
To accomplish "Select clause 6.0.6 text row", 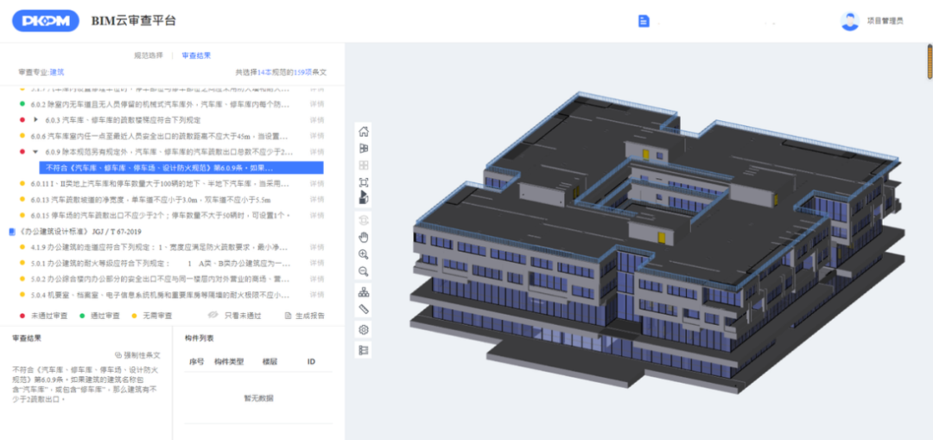I will (x=162, y=136).
